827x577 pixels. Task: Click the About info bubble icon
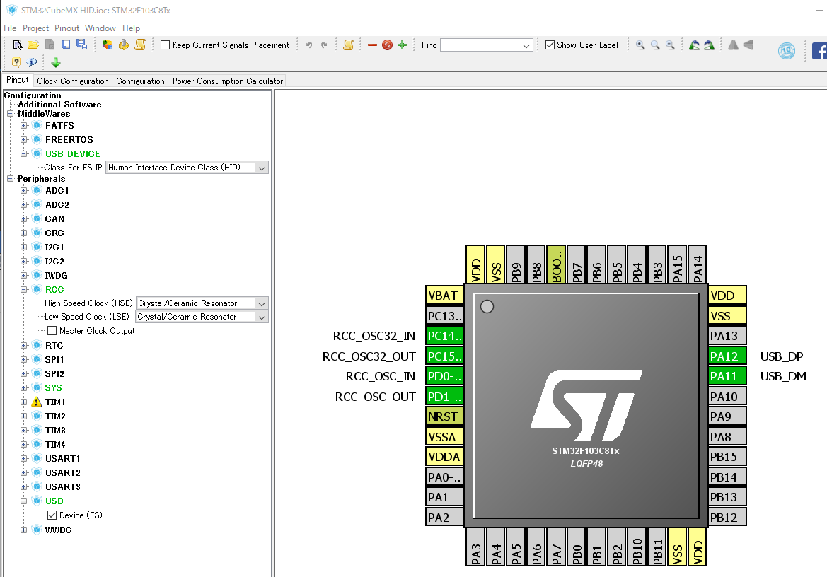pyautogui.click(x=32, y=62)
